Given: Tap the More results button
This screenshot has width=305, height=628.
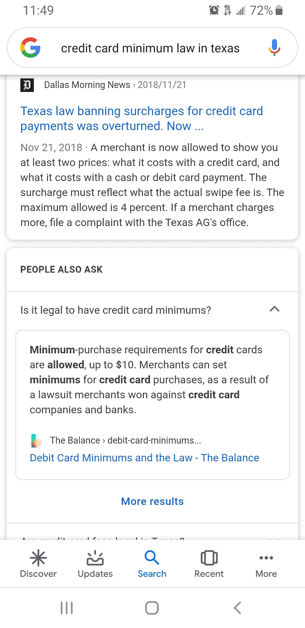Looking at the screenshot, I should pos(152,501).
